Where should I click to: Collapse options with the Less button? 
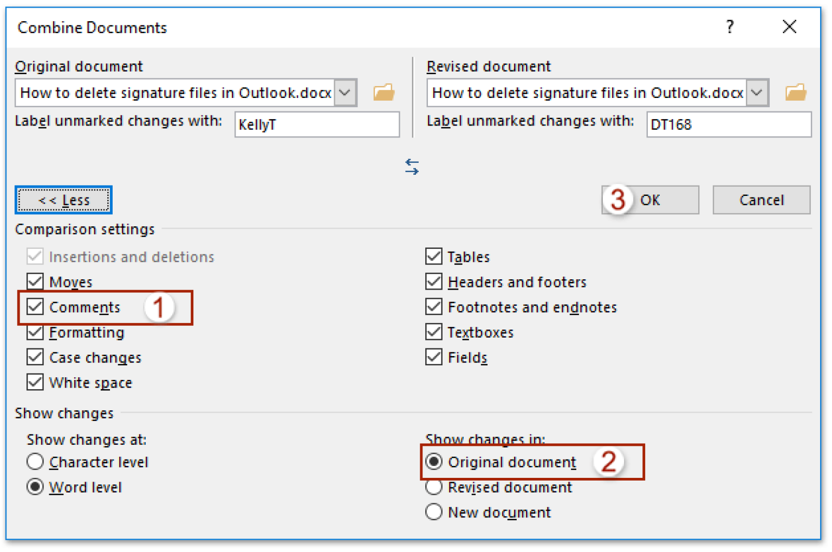tap(63, 200)
